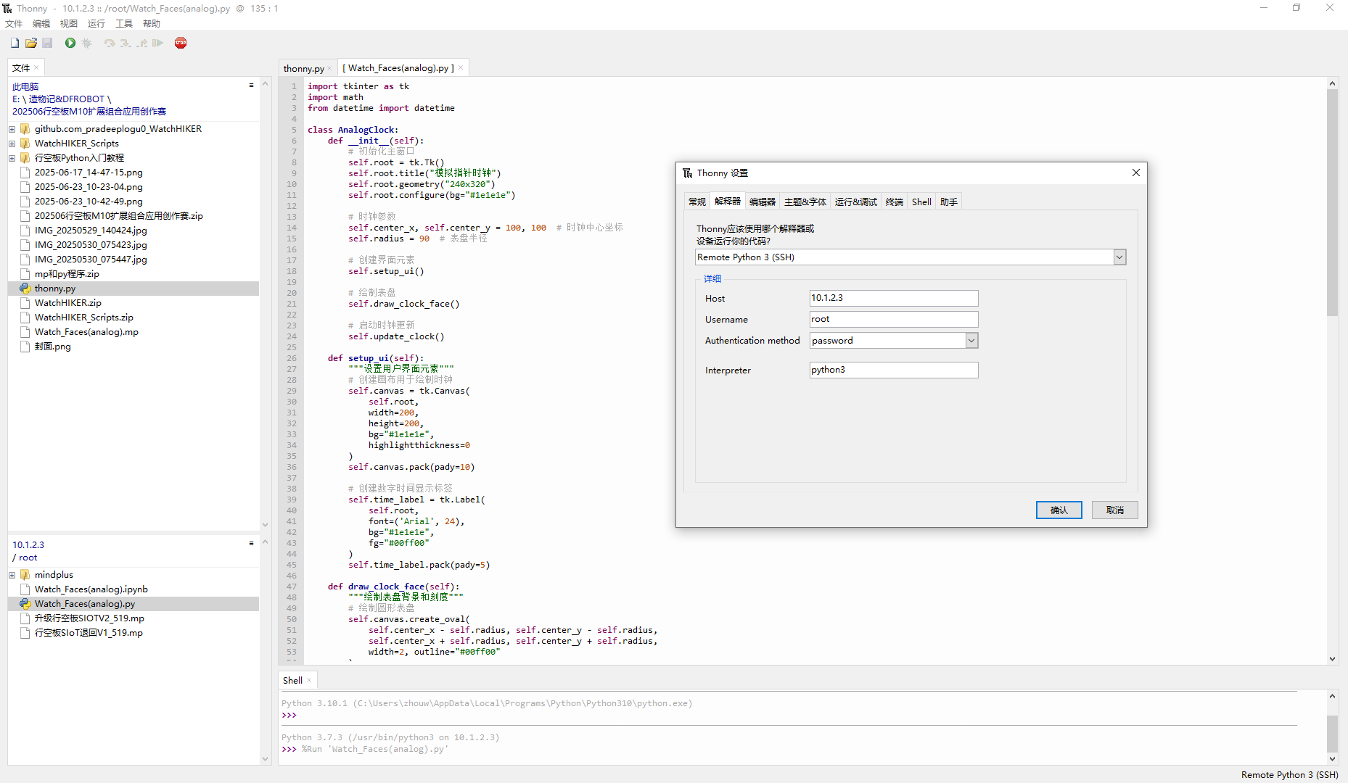This screenshot has height=783, width=1348.
Task: Switch to the 助手 settings tab
Action: click(949, 202)
